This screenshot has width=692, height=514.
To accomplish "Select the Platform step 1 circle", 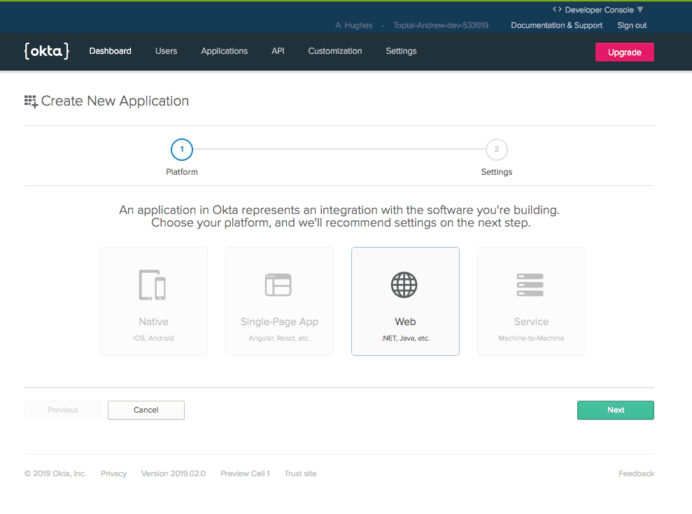I will tap(182, 150).
